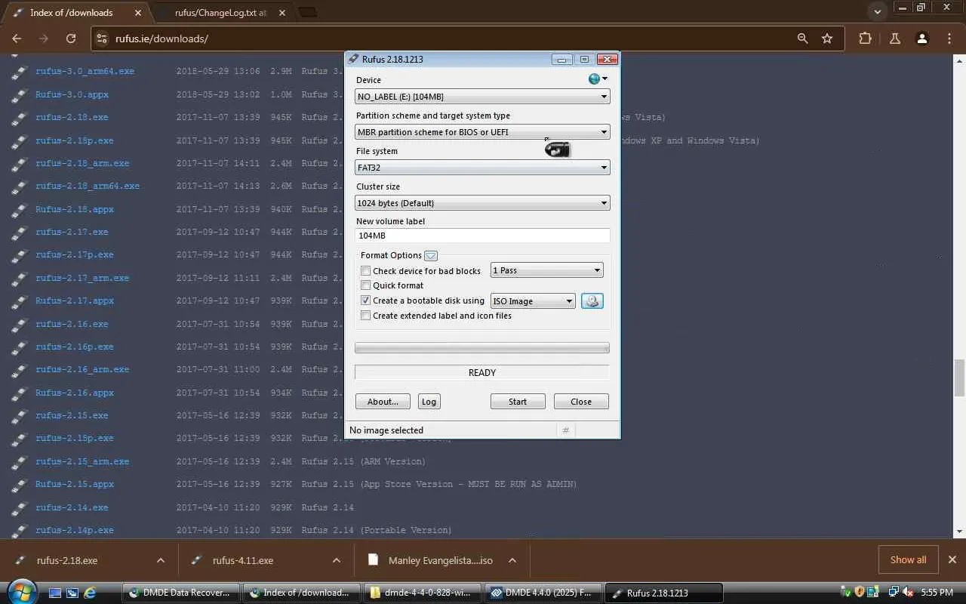This screenshot has width=966, height=604.
Task: Open the rufus-2.15p.exe download link
Action: pos(75,438)
